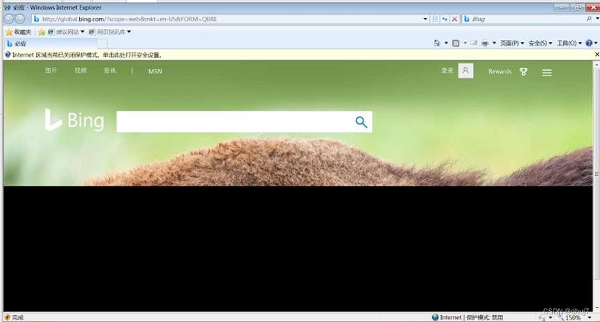This screenshot has width=600, height=322.
Task: Click the blue search magnifier on Bing page
Action: pyautogui.click(x=361, y=122)
